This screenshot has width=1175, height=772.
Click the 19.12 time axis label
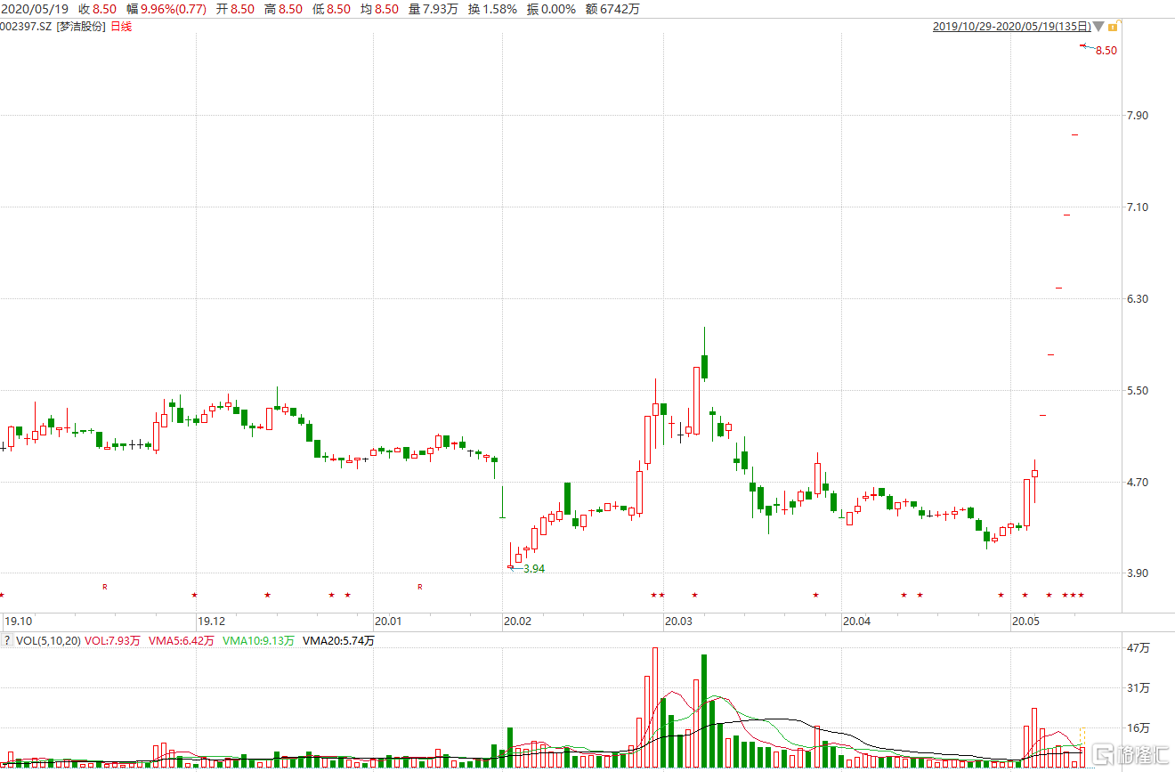[x=212, y=621]
